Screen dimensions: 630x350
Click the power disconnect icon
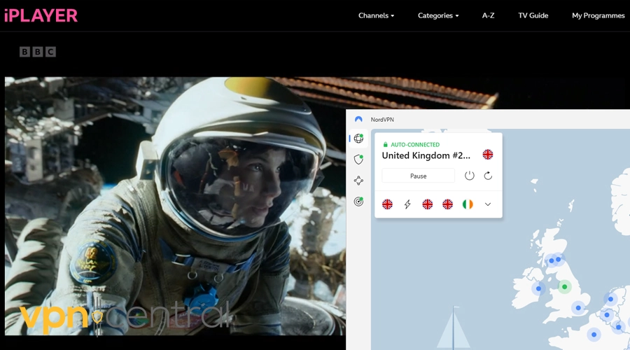click(x=469, y=176)
